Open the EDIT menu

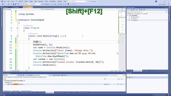[x=9, y=1]
